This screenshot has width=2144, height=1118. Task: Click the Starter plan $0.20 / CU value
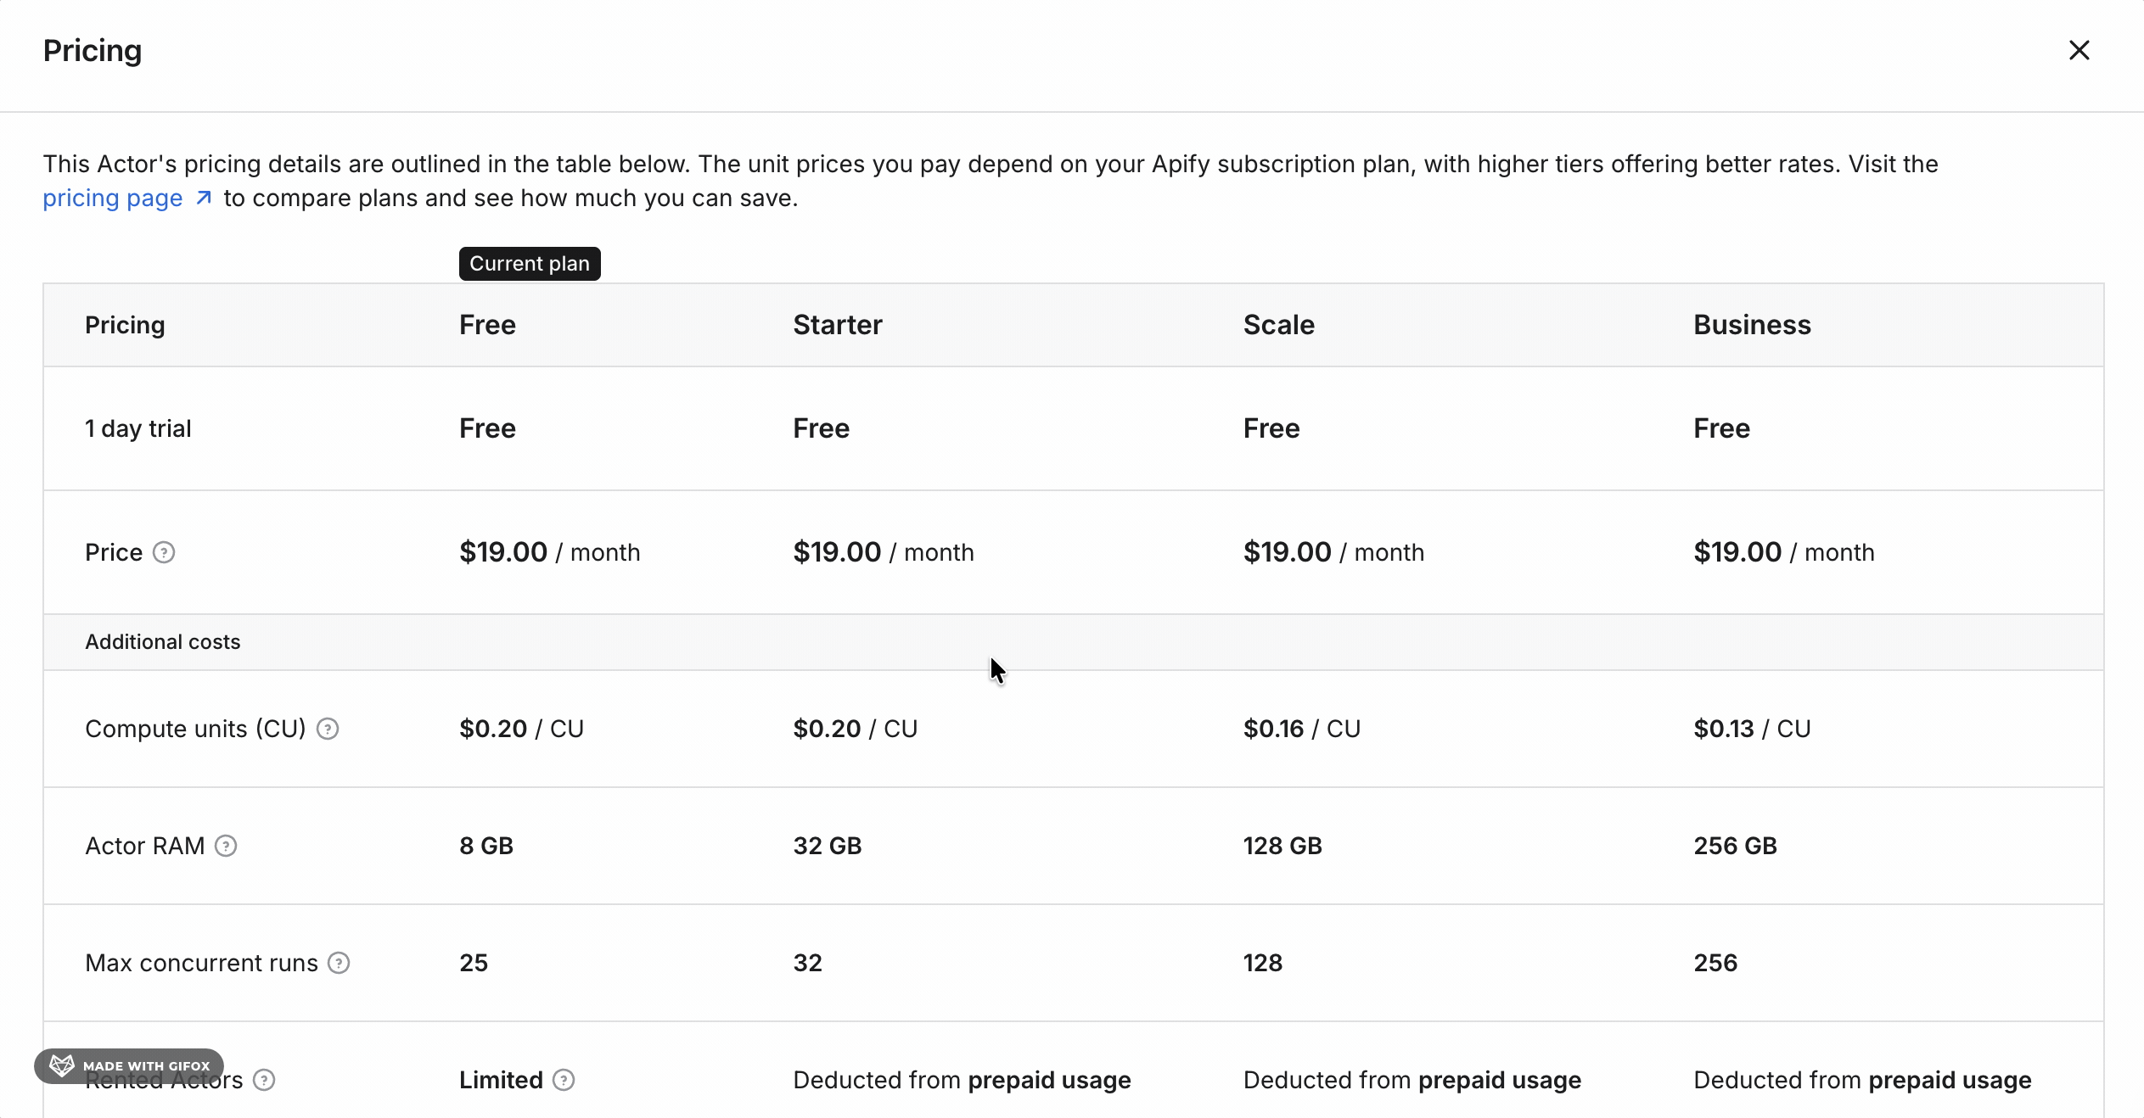click(x=856, y=729)
